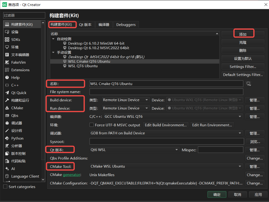Confirm with the 确定 button

217,194
